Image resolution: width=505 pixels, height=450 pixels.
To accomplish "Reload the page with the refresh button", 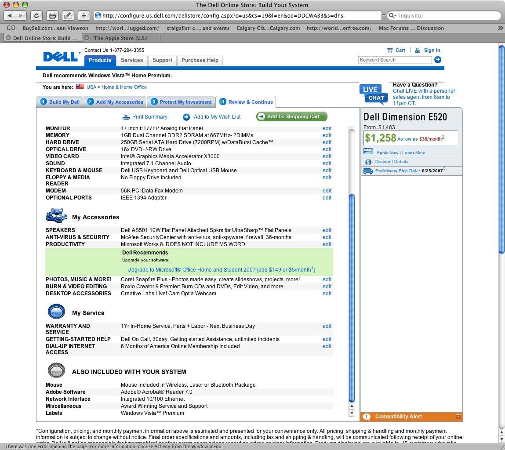I will tap(36, 15).
